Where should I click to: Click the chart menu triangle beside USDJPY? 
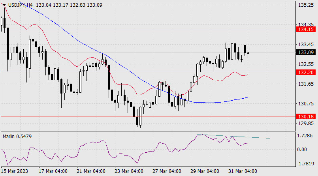coord(4,5)
